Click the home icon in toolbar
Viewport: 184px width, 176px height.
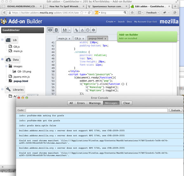(132, 13)
